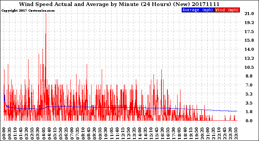The height and width of the screenshot is (141, 259).
Task: Click the 02:20 time axis label
Action: point(27,133)
